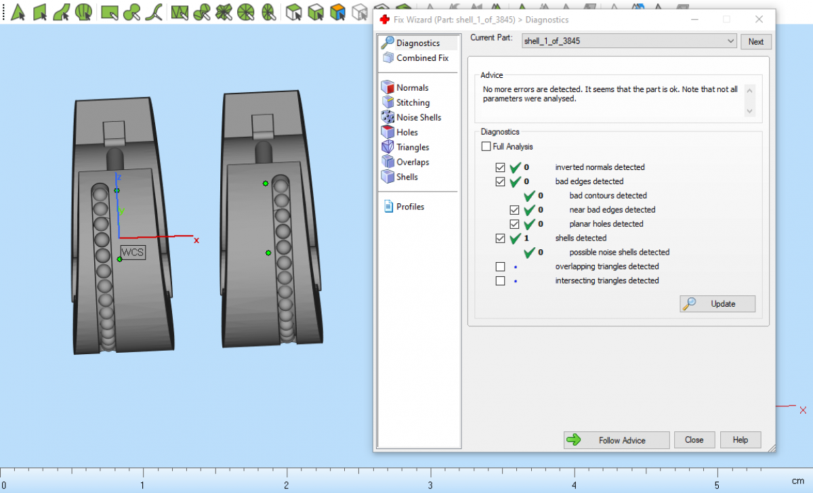Go to the Stitching fix section
The height and width of the screenshot is (493, 813).
[413, 102]
